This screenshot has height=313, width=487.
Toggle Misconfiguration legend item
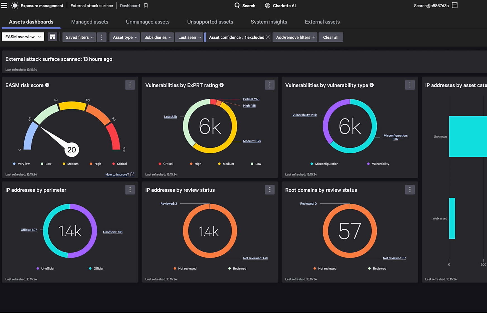(x=324, y=164)
